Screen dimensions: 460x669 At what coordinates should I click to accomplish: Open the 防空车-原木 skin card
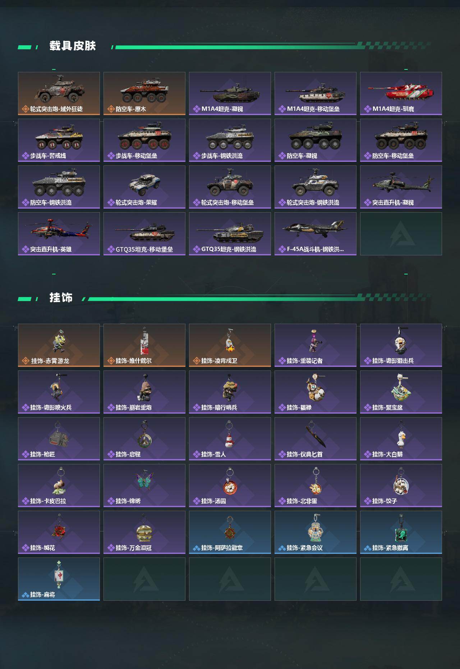(144, 94)
